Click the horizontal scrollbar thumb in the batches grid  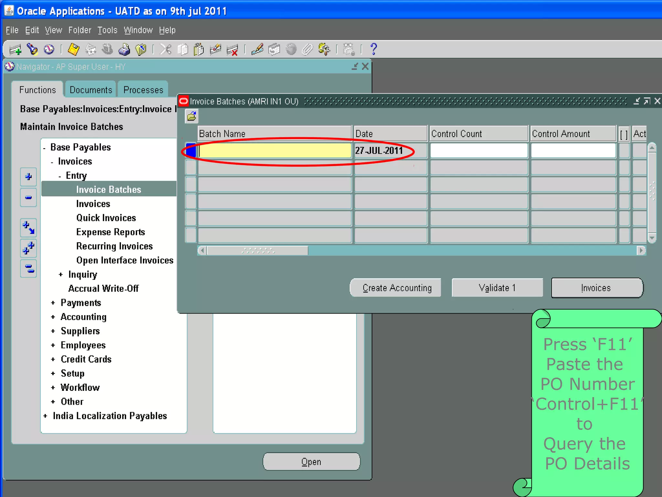pos(258,251)
